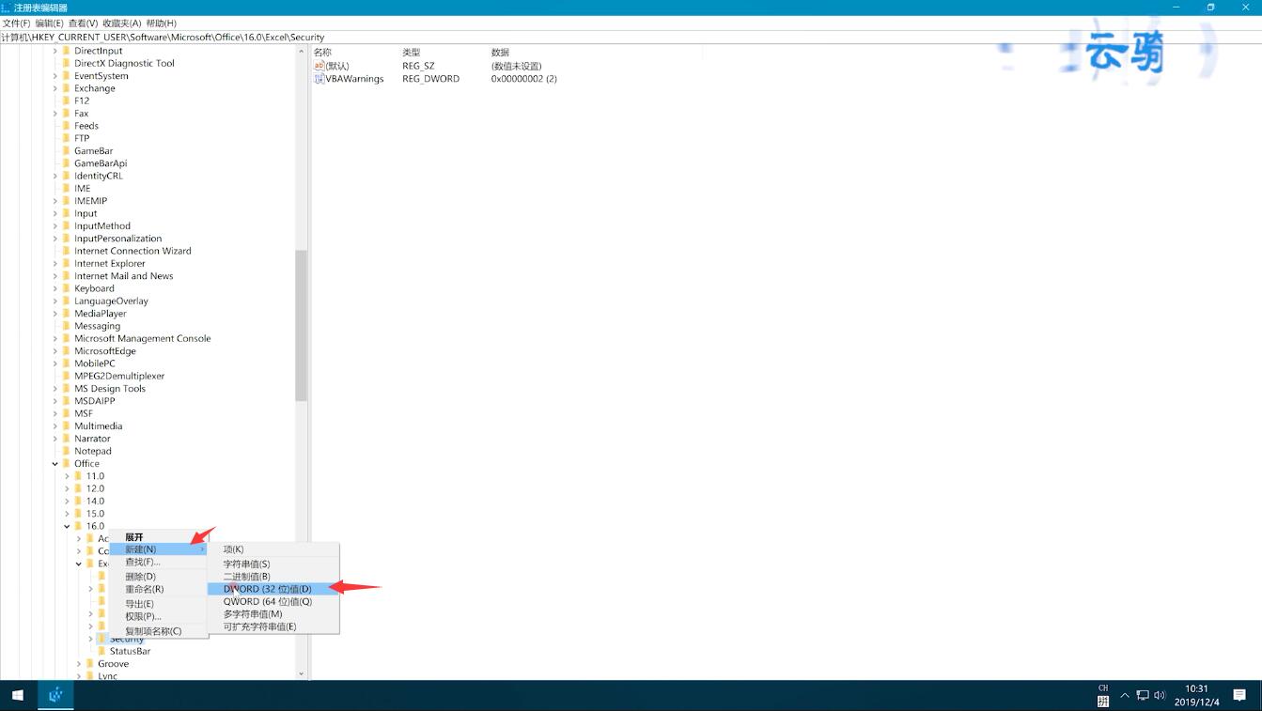Viewport: 1262px width, 711px height.
Task: Click the tree pane vertical scrollbar thumb
Action: pyautogui.click(x=301, y=325)
